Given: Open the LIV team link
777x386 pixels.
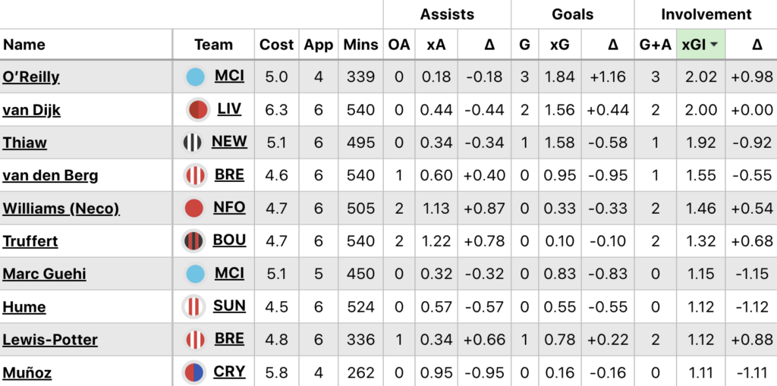Looking at the screenshot, I should click(x=229, y=109).
